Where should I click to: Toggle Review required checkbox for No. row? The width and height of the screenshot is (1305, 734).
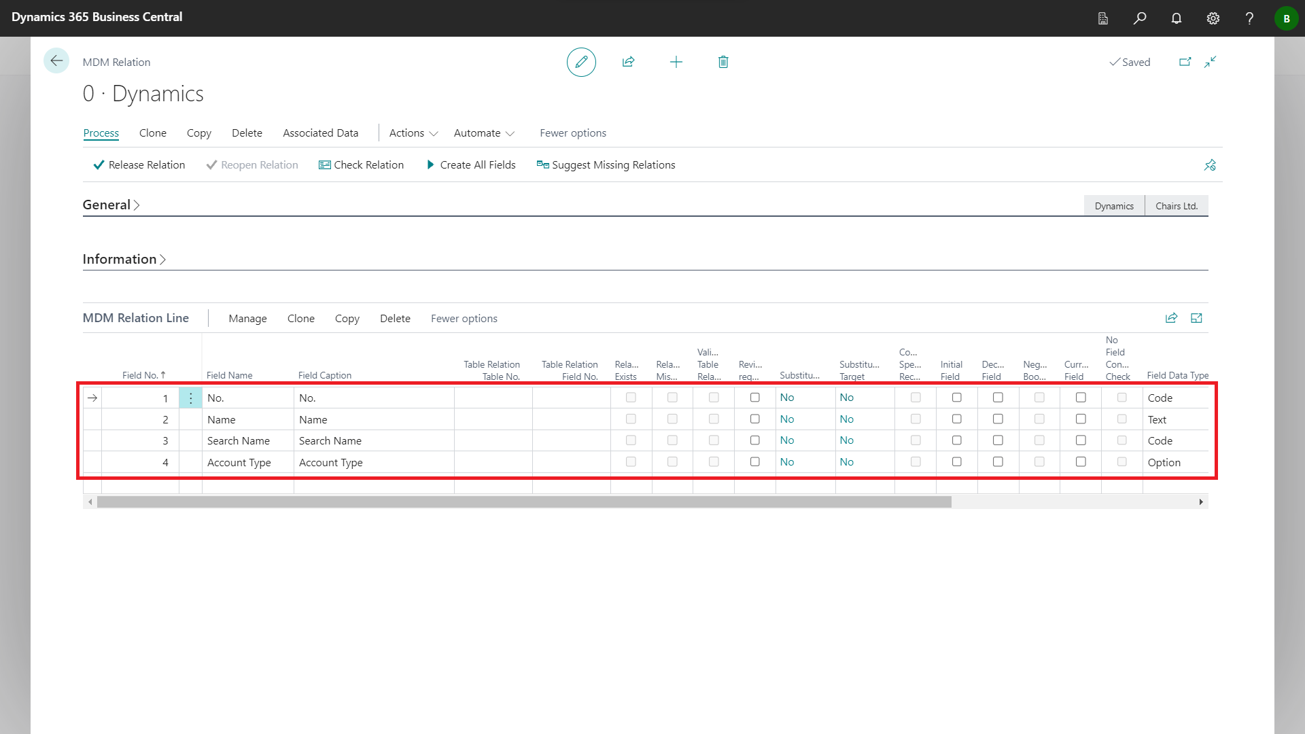click(x=754, y=398)
